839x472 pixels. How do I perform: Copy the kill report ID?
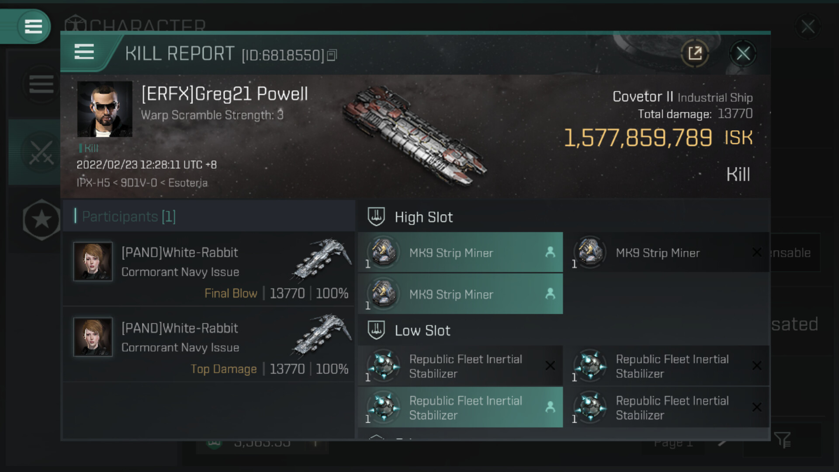point(332,55)
